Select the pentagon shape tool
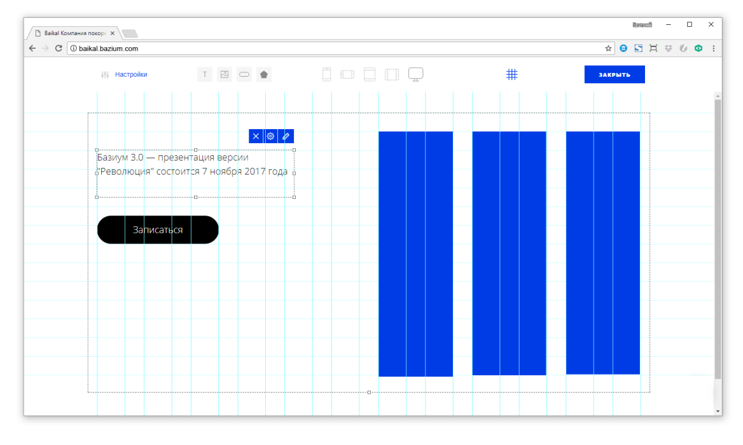This screenshot has width=743, height=445. click(264, 74)
